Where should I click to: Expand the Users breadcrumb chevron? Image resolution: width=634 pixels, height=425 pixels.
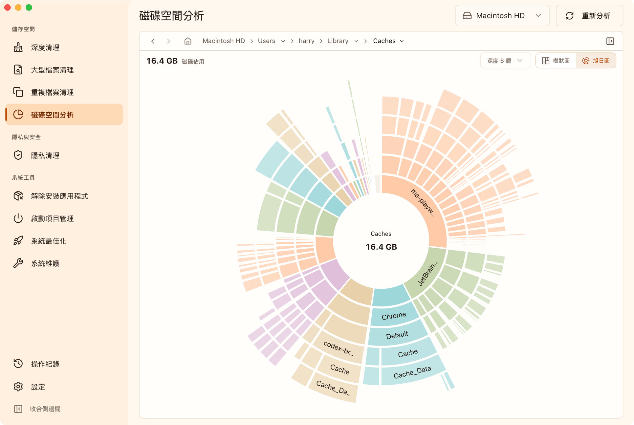[283, 41]
